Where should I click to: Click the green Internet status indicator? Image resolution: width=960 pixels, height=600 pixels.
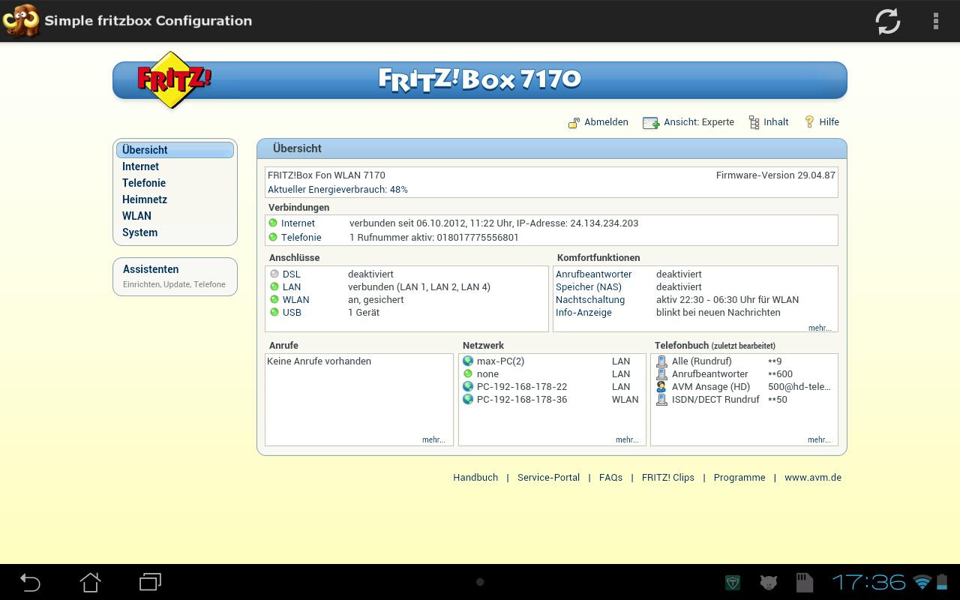point(273,223)
